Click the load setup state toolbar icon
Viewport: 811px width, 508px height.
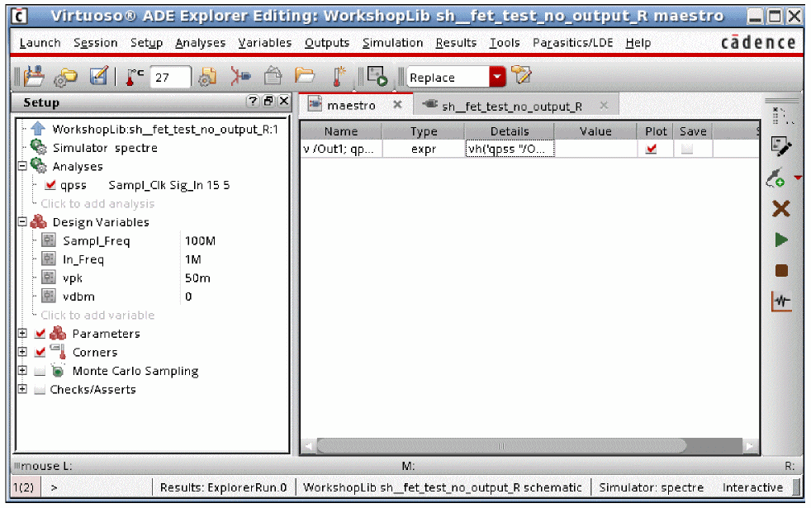coord(34,77)
